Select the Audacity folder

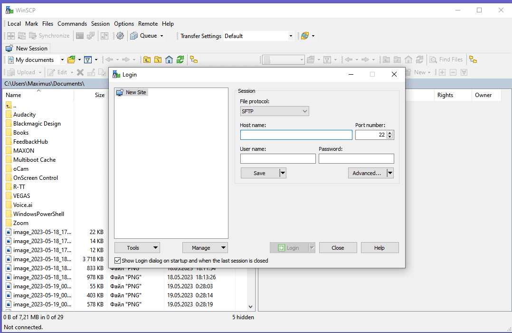[21, 115]
